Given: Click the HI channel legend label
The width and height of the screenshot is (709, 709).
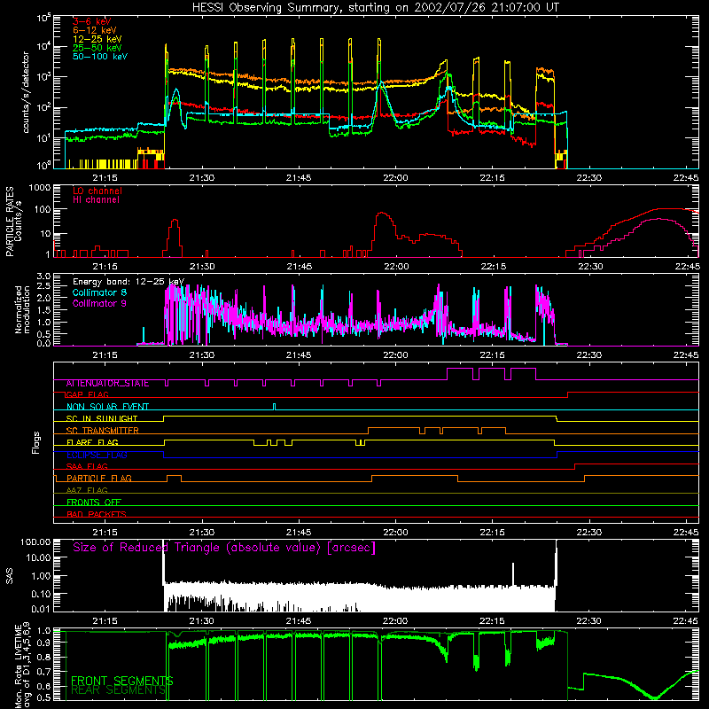Looking at the screenshot, I should click(x=97, y=200).
